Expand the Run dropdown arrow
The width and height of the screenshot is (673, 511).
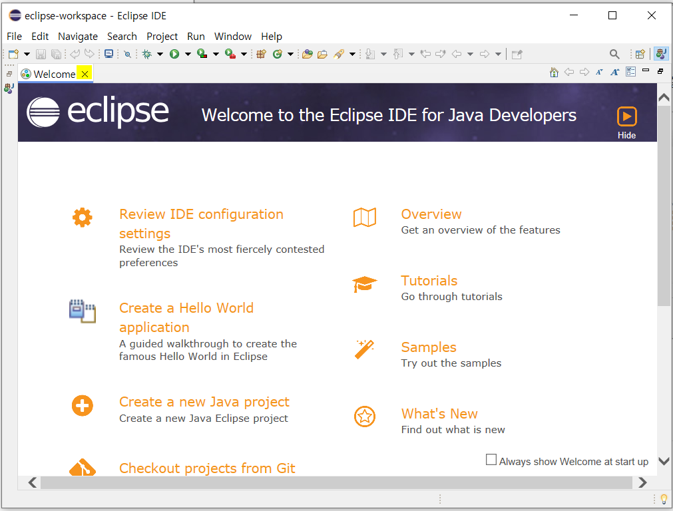tap(188, 54)
